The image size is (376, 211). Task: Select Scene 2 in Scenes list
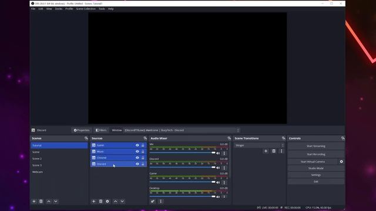[59, 159]
